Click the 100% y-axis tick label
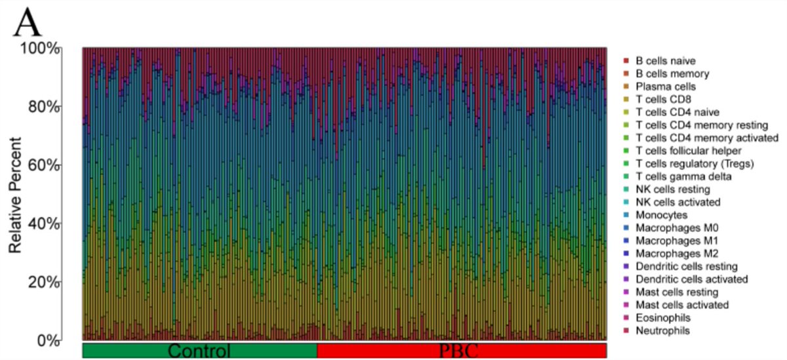 click(40, 49)
